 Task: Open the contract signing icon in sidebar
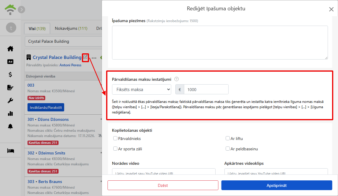(10, 88)
